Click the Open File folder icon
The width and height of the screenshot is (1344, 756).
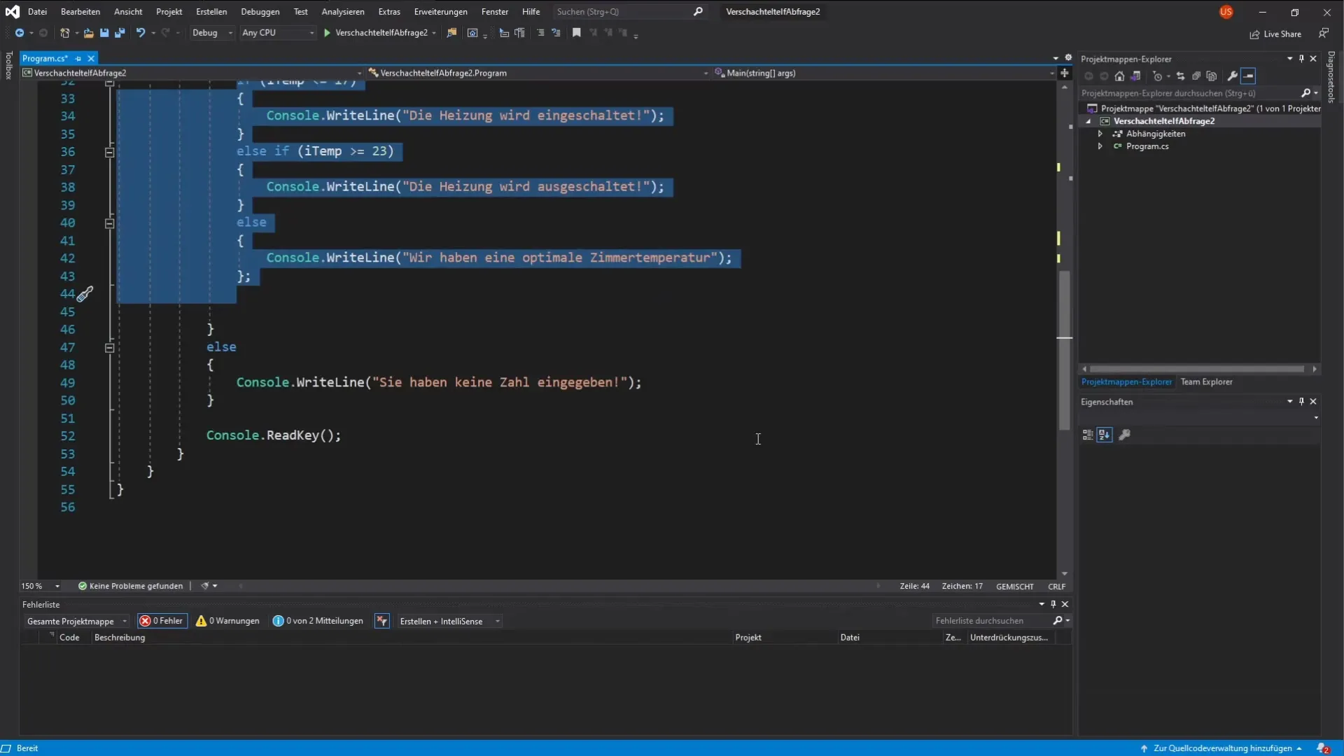[88, 33]
